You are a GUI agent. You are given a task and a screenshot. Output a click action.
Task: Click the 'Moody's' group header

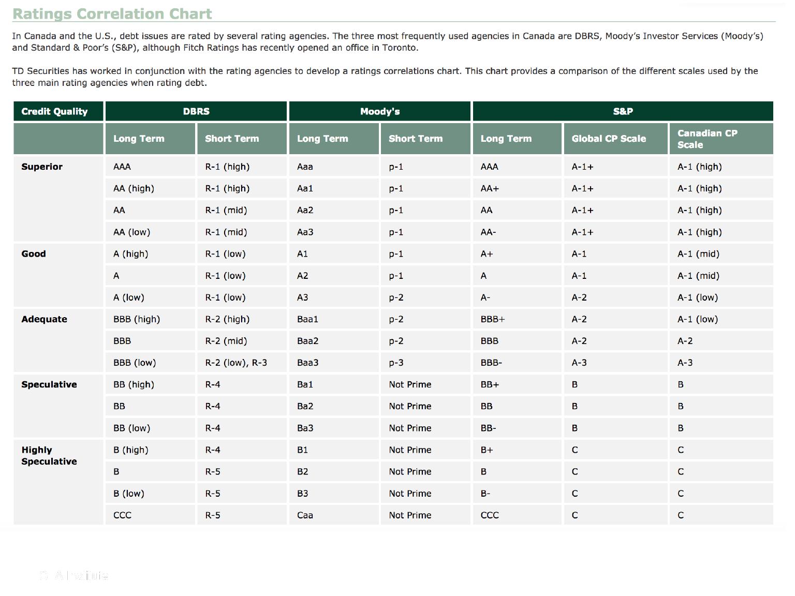pyautogui.click(x=380, y=111)
